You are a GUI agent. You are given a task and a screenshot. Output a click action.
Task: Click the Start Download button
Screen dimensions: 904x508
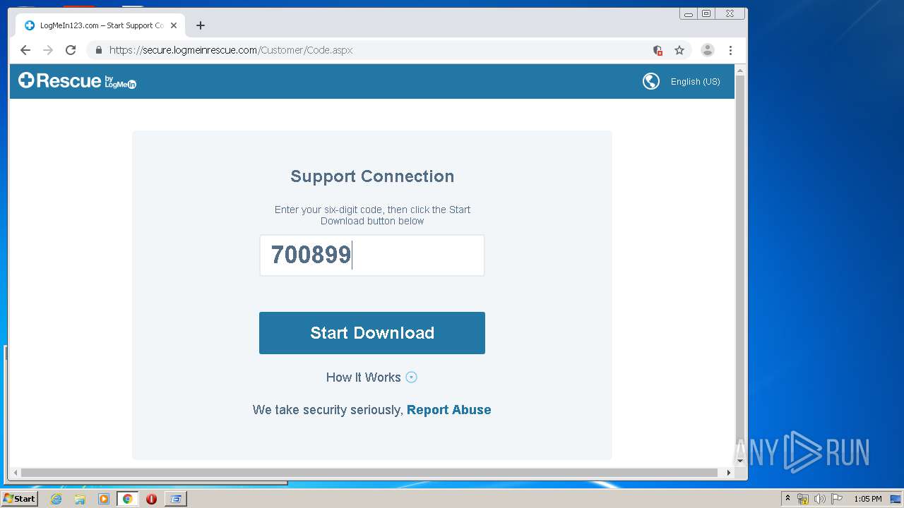click(372, 333)
